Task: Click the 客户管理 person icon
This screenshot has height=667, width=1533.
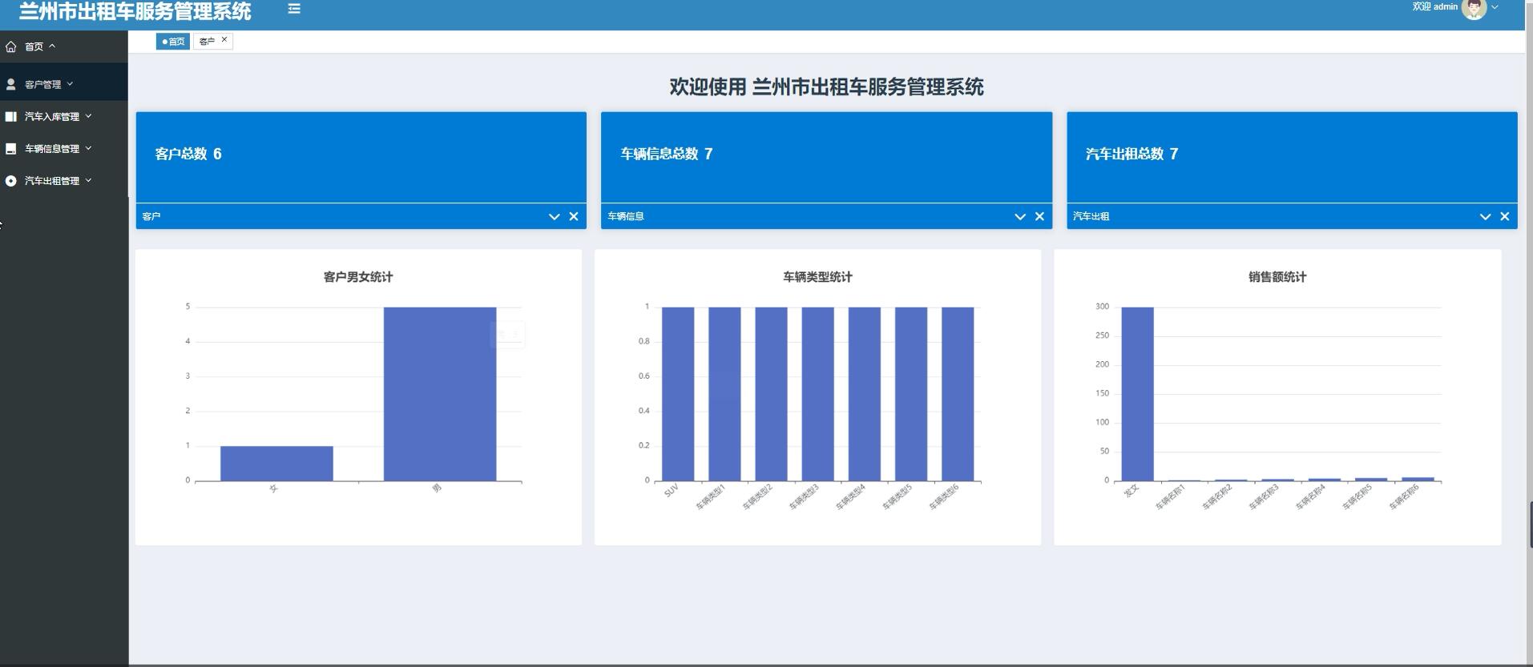Action: 10,84
